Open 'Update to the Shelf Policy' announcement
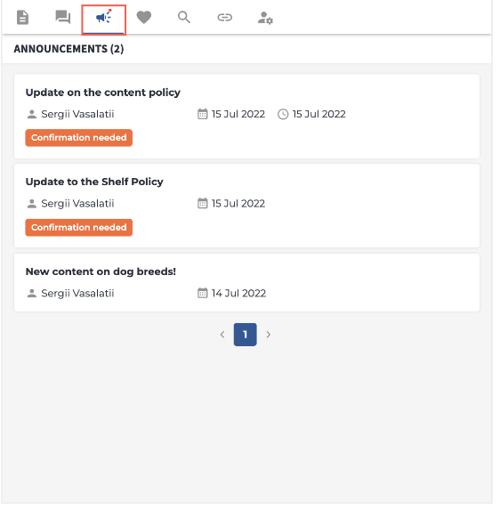 pyautogui.click(x=94, y=182)
